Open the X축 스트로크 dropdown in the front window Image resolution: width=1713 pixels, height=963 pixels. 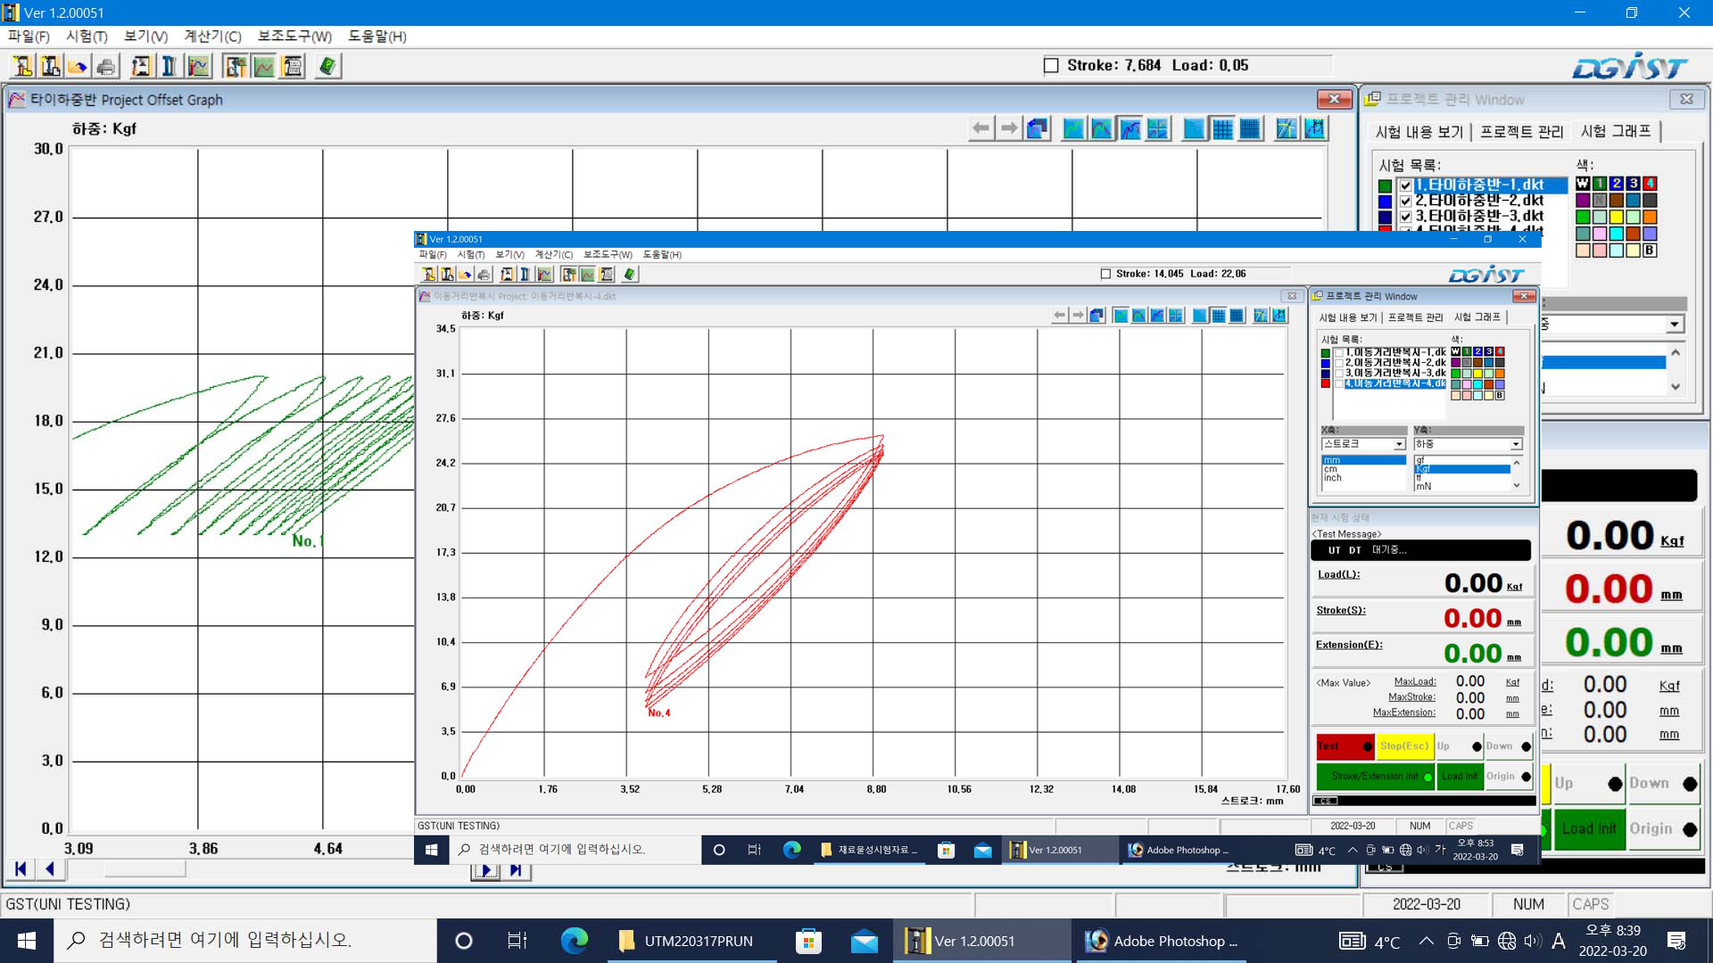pos(1399,444)
